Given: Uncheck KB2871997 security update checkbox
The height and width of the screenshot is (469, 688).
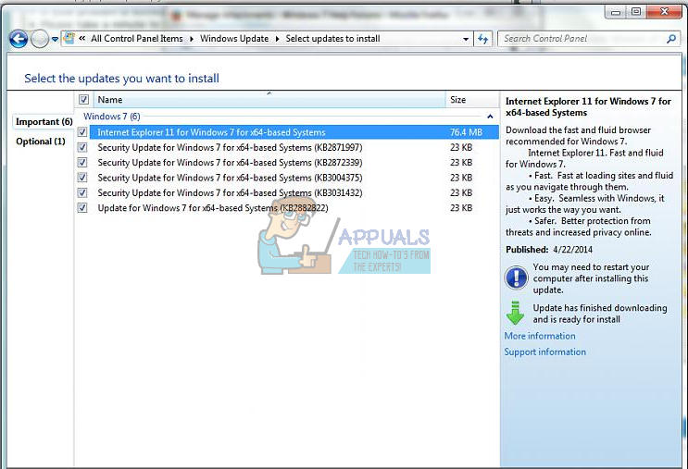Looking at the screenshot, I should (82, 147).
